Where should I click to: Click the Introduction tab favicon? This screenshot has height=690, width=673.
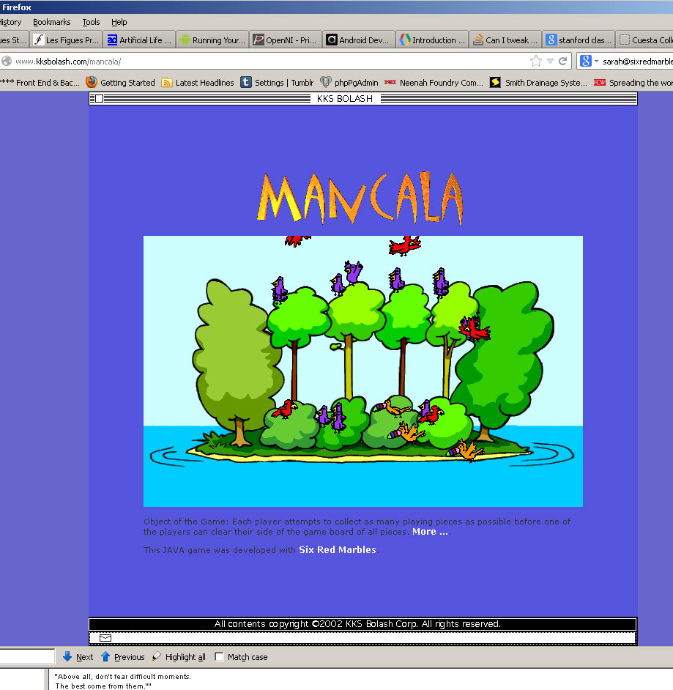(405, 40)
